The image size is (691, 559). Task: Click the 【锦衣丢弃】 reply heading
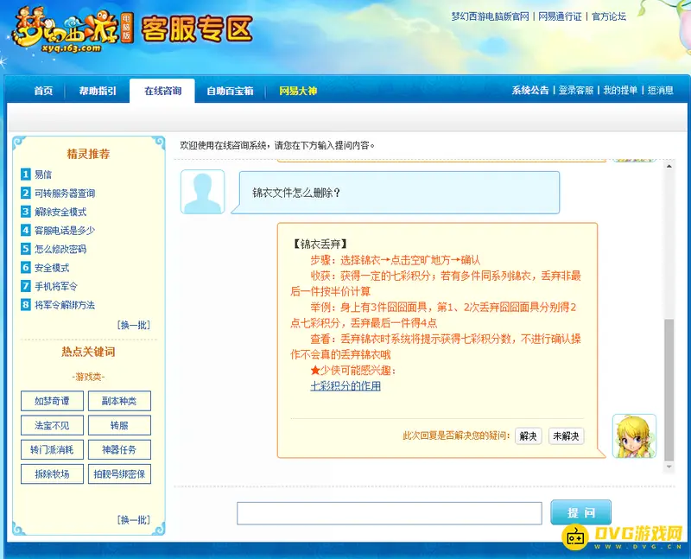click(x=320, y=244)
